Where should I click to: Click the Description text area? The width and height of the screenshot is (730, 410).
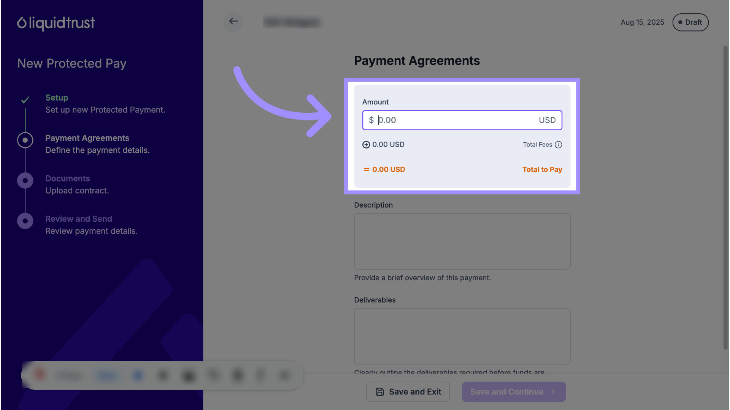coord(462,241)
